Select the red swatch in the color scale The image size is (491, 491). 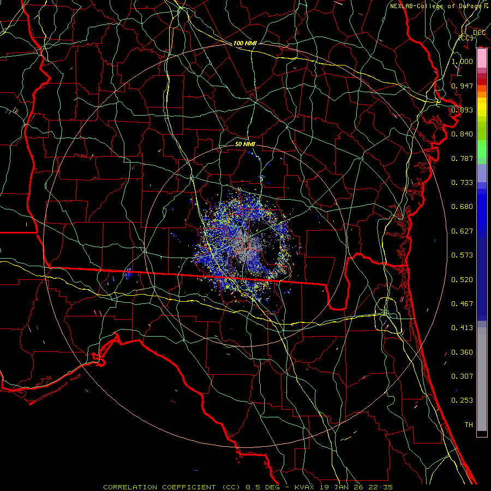pos(482,82)
